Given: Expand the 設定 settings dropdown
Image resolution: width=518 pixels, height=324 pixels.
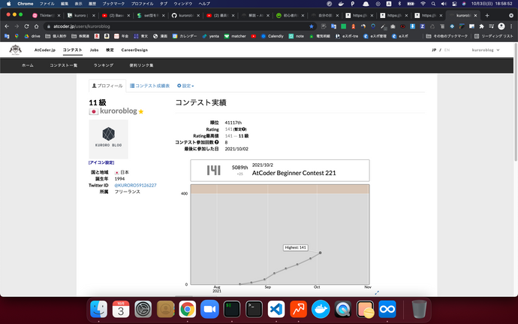Looking at the screenshot, I should click(x=185, y=86).
